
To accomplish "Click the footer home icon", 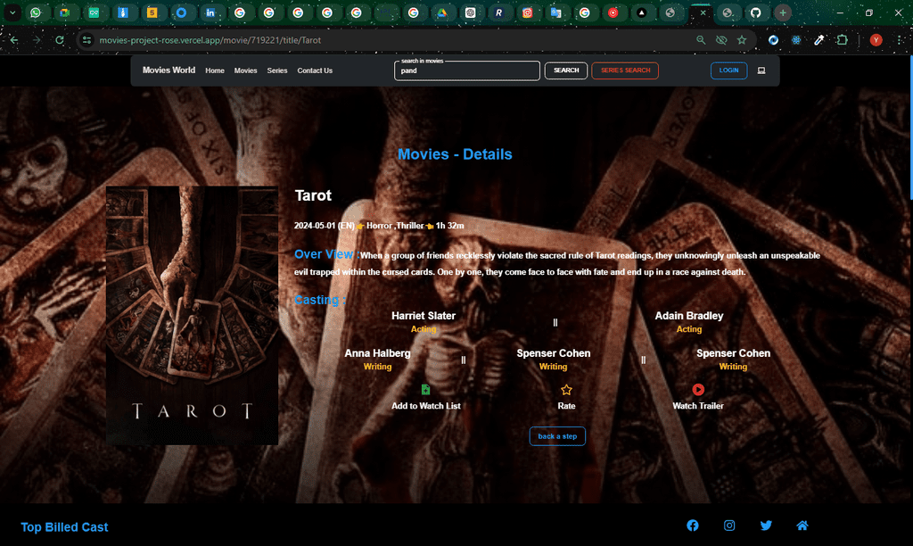I will (802, 525).
